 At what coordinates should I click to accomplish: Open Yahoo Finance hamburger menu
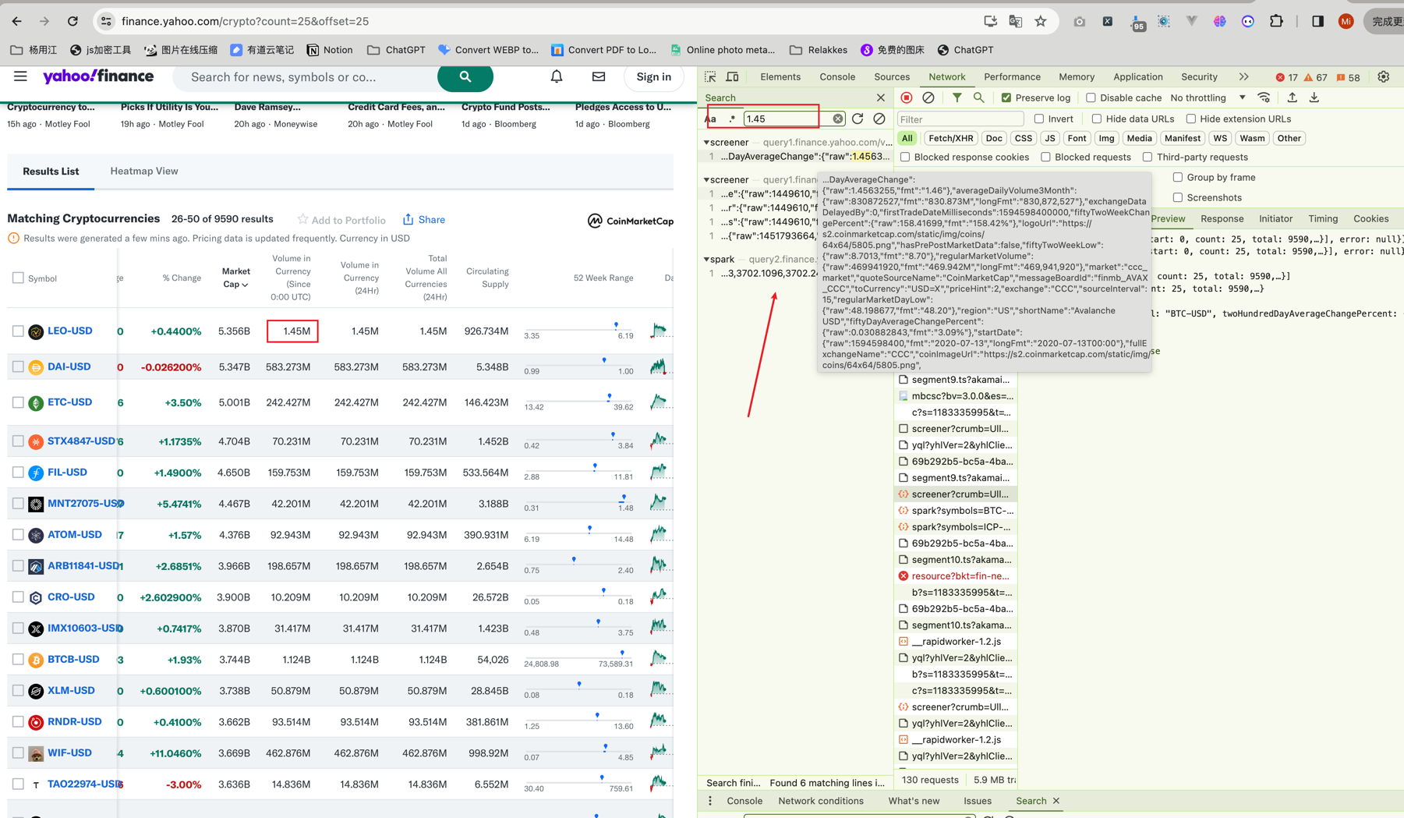[20, 76]
